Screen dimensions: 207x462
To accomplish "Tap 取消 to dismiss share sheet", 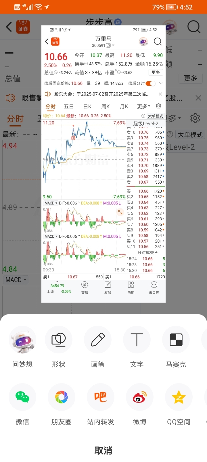I will coord(103,450).
